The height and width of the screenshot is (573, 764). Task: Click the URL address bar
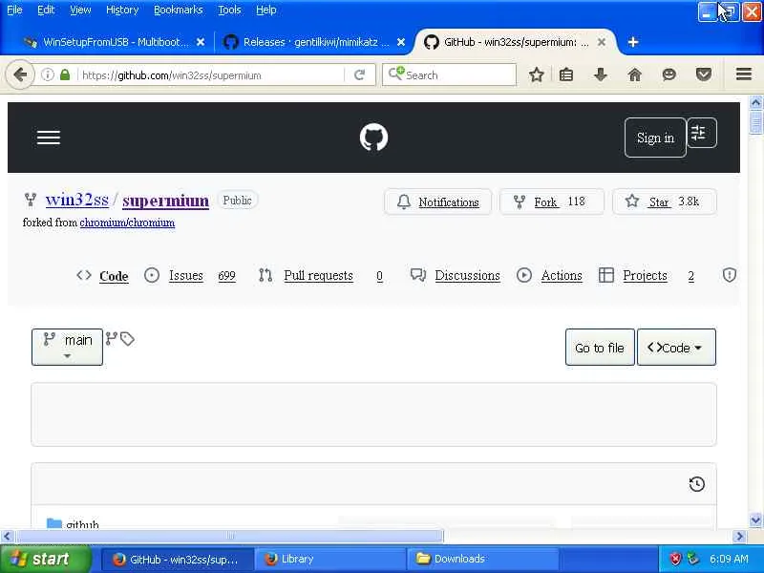coord(212,75)
